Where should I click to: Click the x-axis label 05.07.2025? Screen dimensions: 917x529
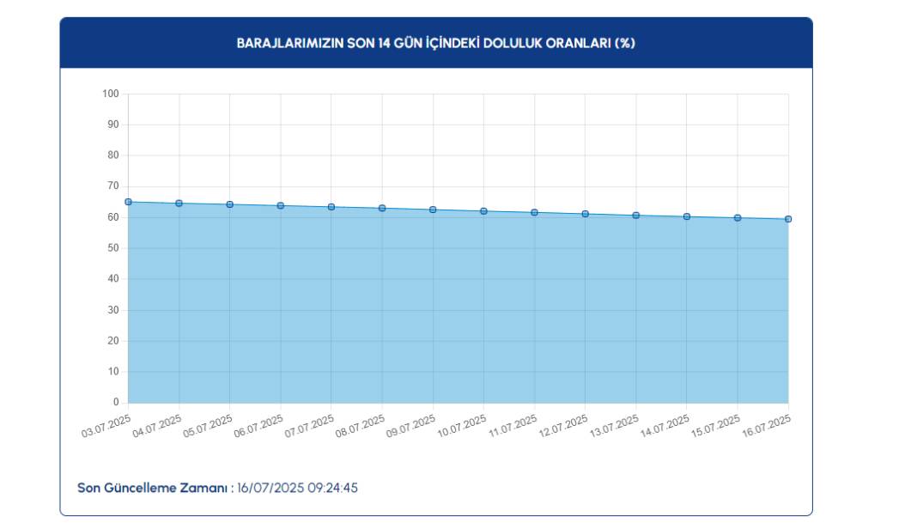(x=208, y=426)
